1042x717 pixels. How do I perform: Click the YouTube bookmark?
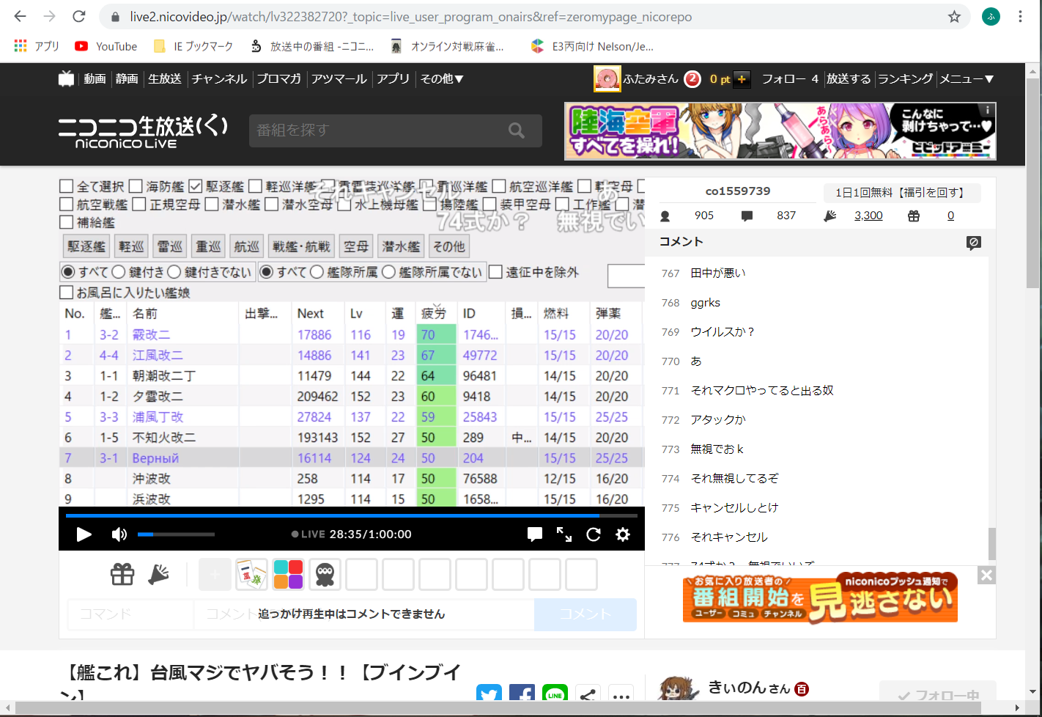point(106,46)
